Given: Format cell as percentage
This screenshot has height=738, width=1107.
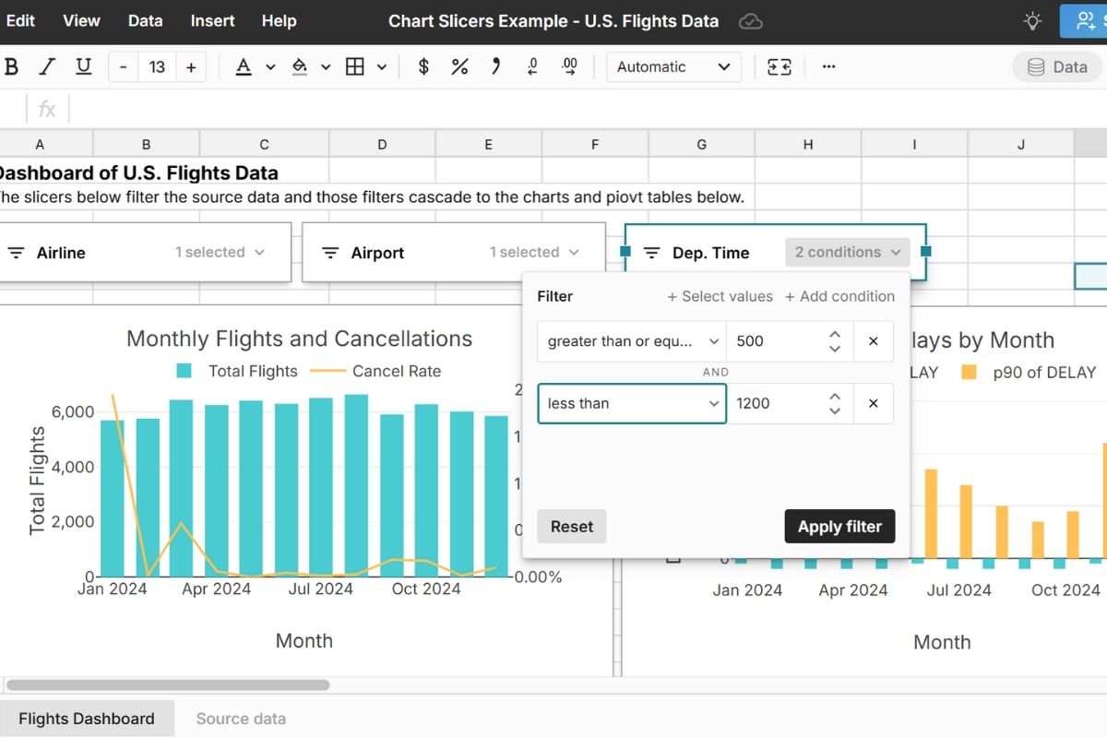Looking at the screenshot, I should coord(459,66).
